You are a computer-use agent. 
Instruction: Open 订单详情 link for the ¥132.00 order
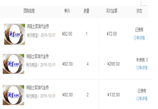pos(142,99)
